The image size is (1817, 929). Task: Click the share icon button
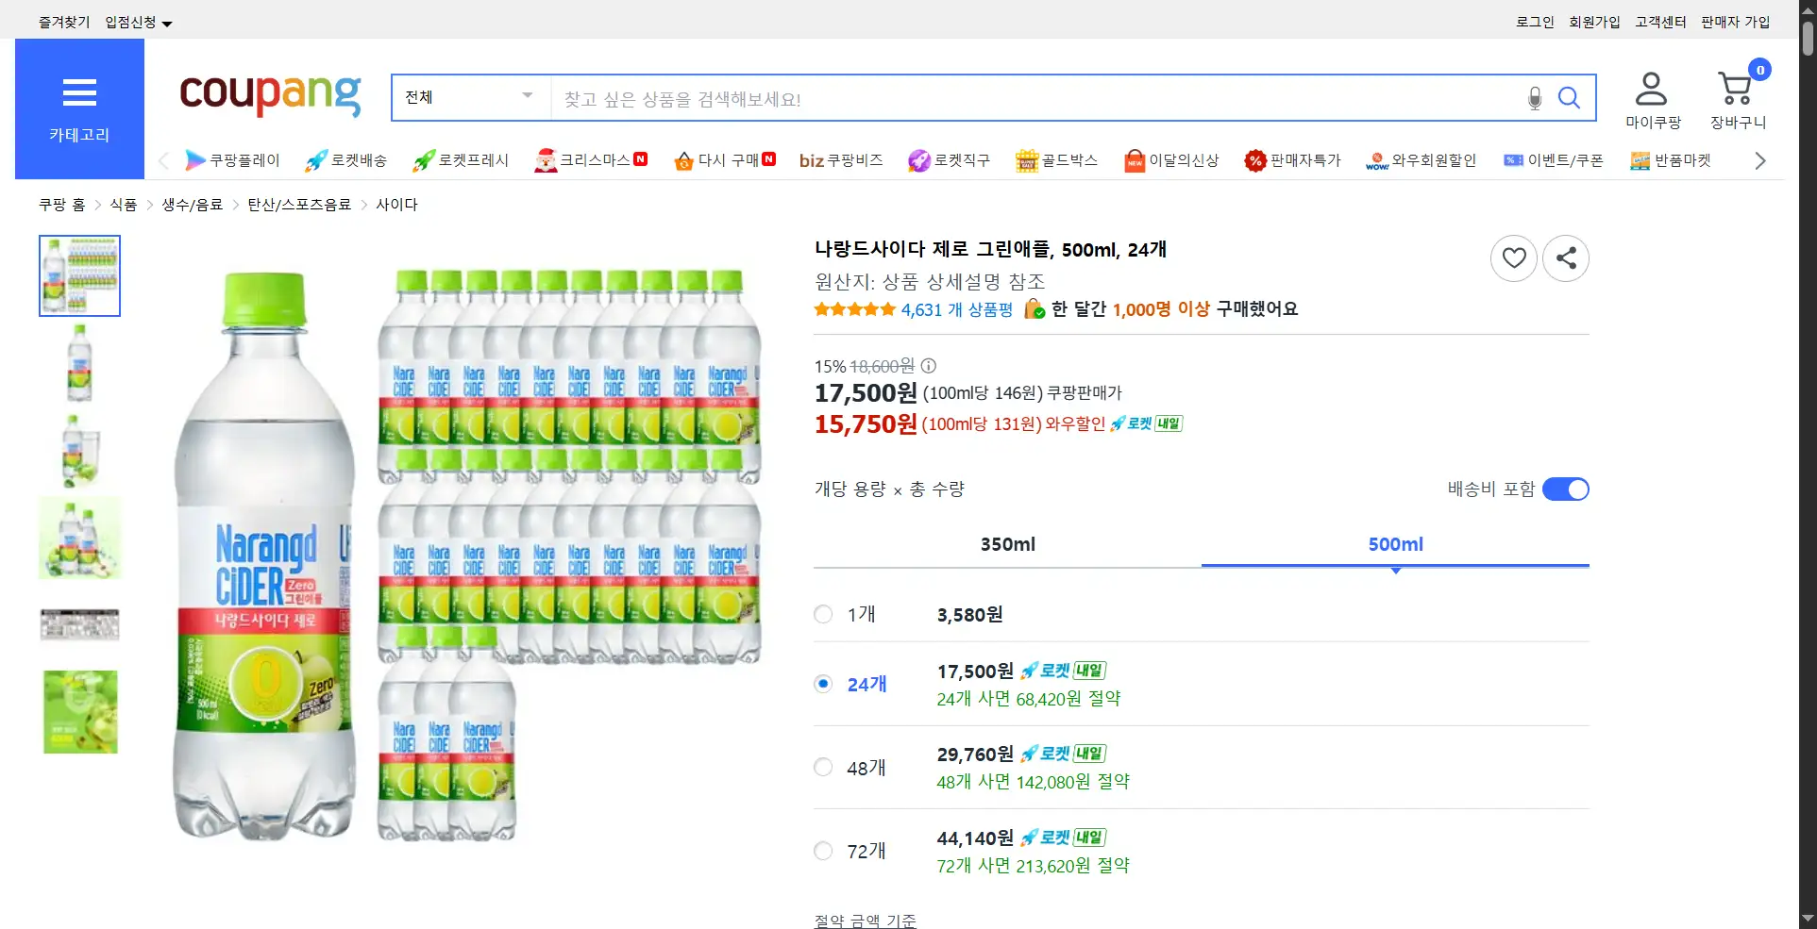click(1565, 257)
